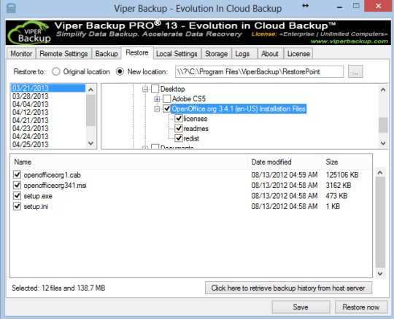This screenshot has width=394, height=319.
Task: Select the redist folder label
Action: pyautogui.click(x=191, y=138)
